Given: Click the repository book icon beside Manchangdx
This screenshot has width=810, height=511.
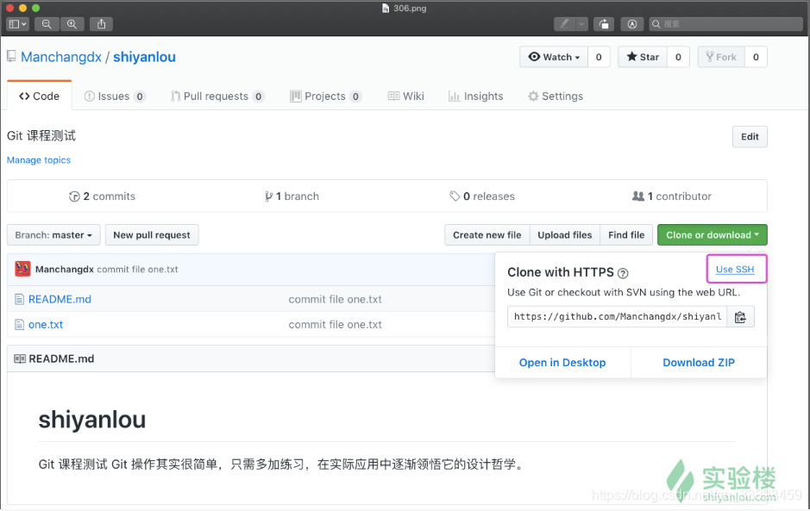Looking at the screenshot, I should click(x=11, y=57).
